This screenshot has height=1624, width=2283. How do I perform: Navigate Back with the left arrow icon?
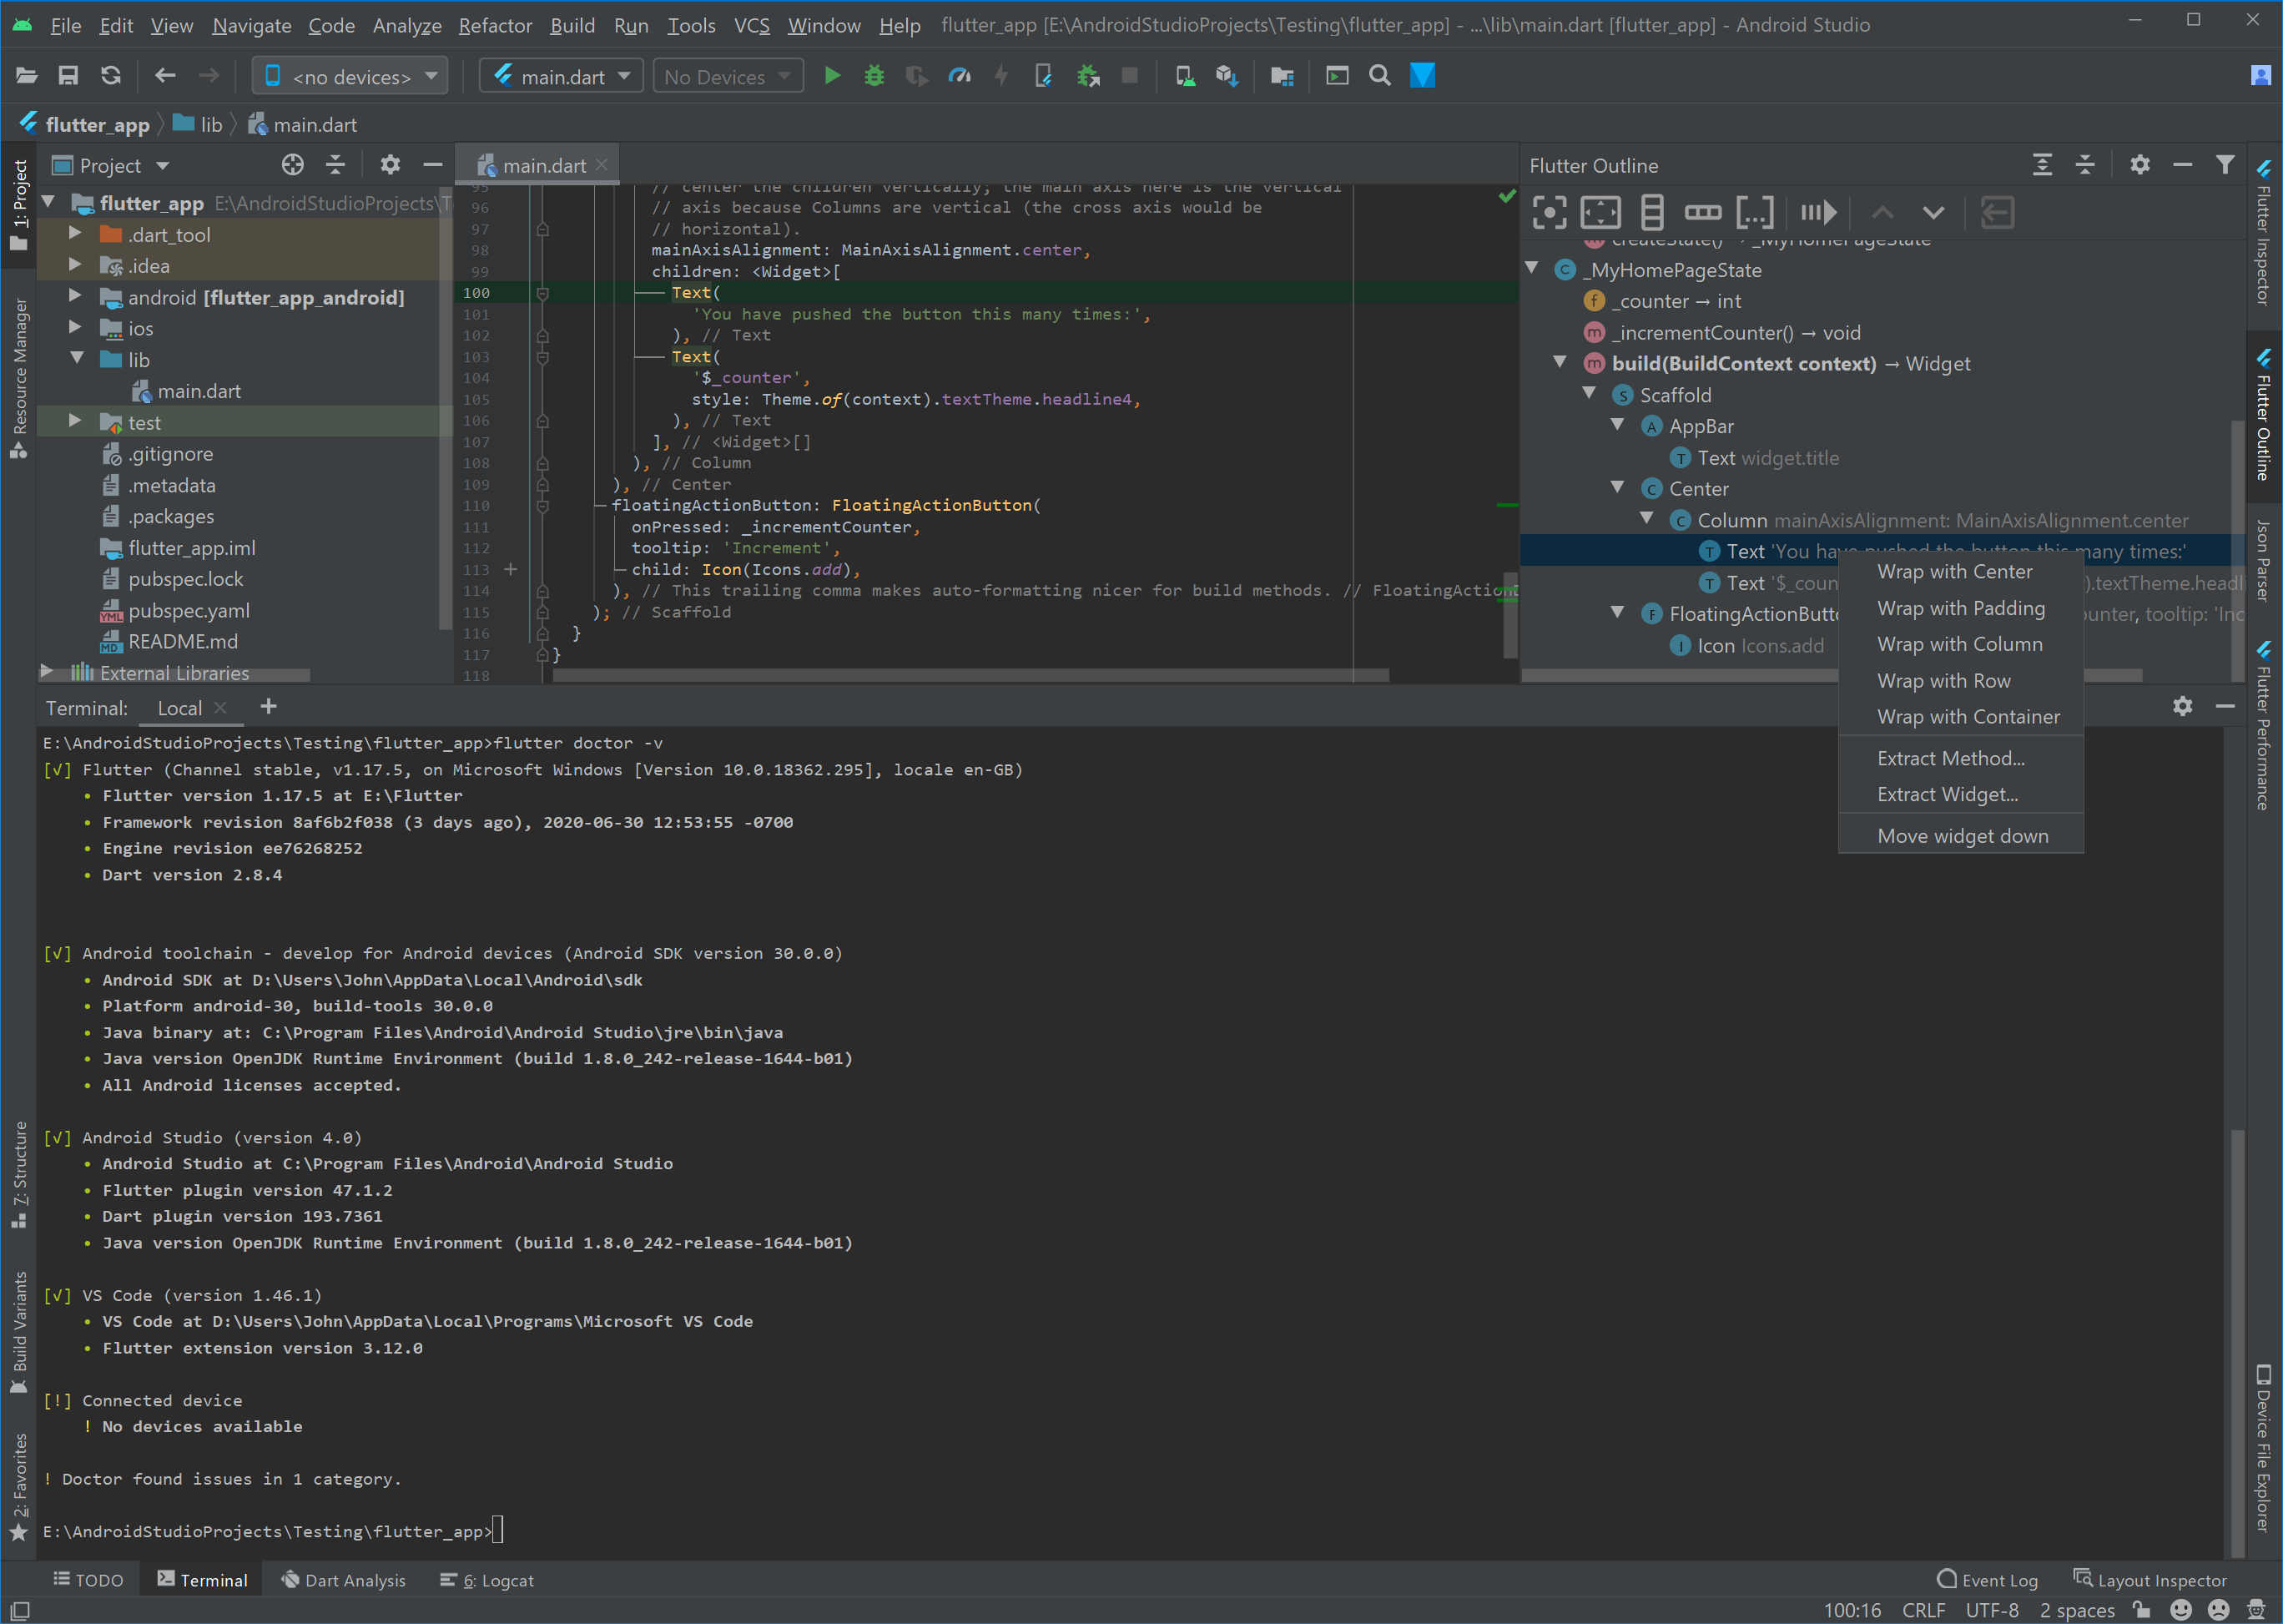(165, 76)
